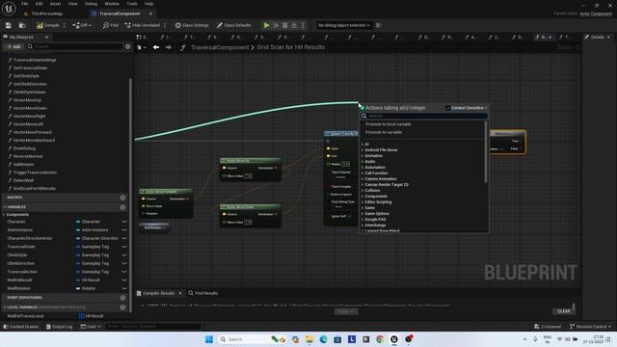
Task: Collapse the Local Variables section
Action: click(x=5, y=307)
